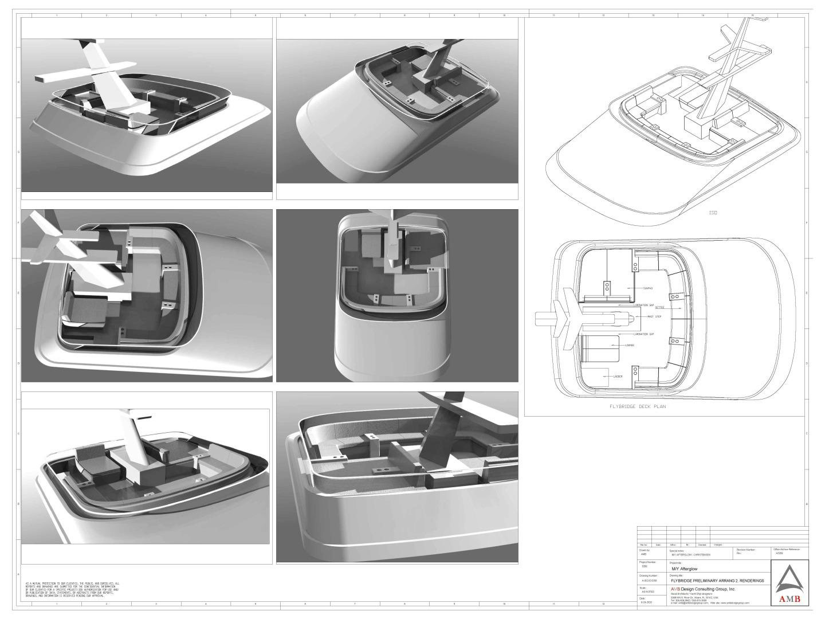Click the M/Y Afterglow project title field
The image size is (825, 619).
(685, 569)
